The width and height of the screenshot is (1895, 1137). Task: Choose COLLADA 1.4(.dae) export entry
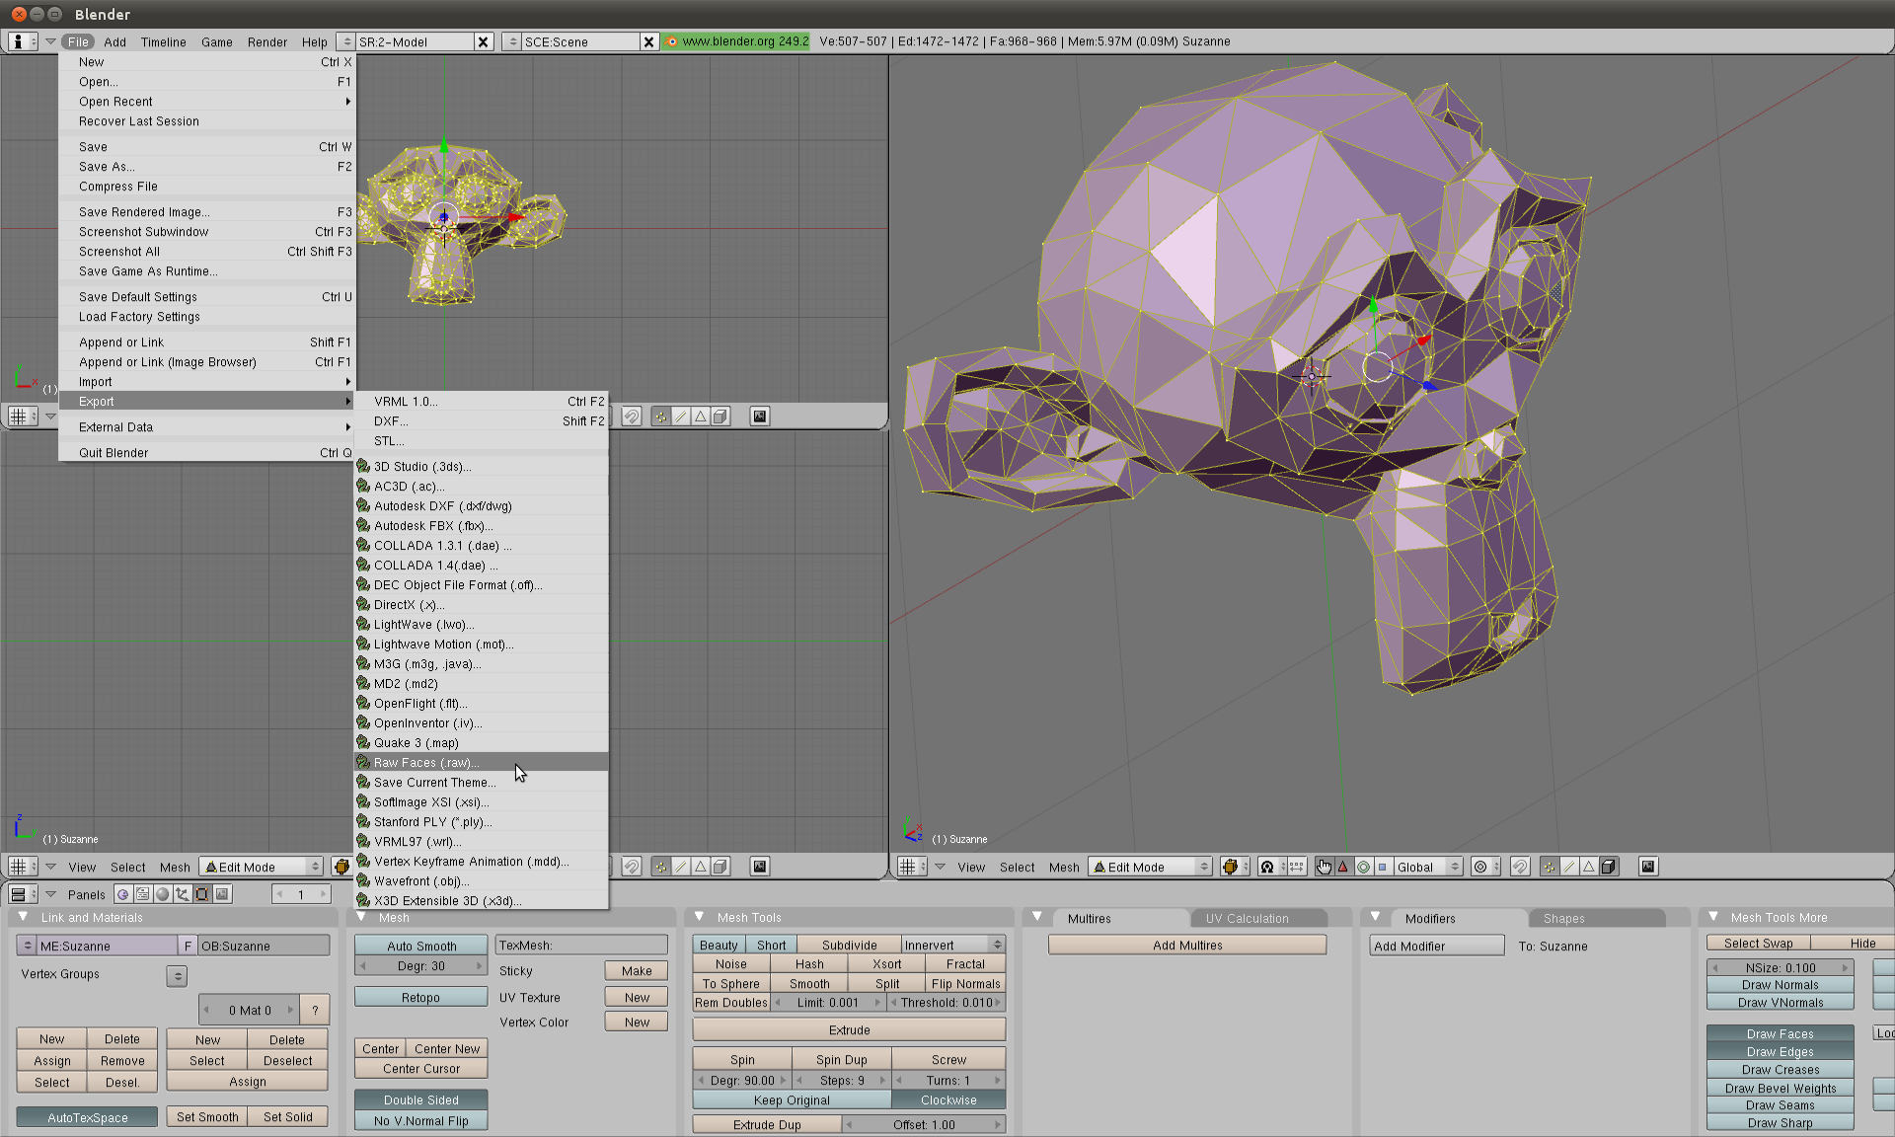(x=482, y=566)
